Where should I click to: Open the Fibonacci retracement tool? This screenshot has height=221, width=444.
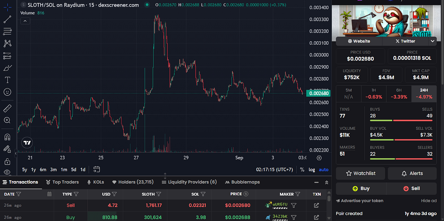coord(7,31)
